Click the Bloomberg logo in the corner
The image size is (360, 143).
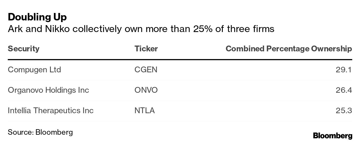pyautogui.click(x=332, y=136)
